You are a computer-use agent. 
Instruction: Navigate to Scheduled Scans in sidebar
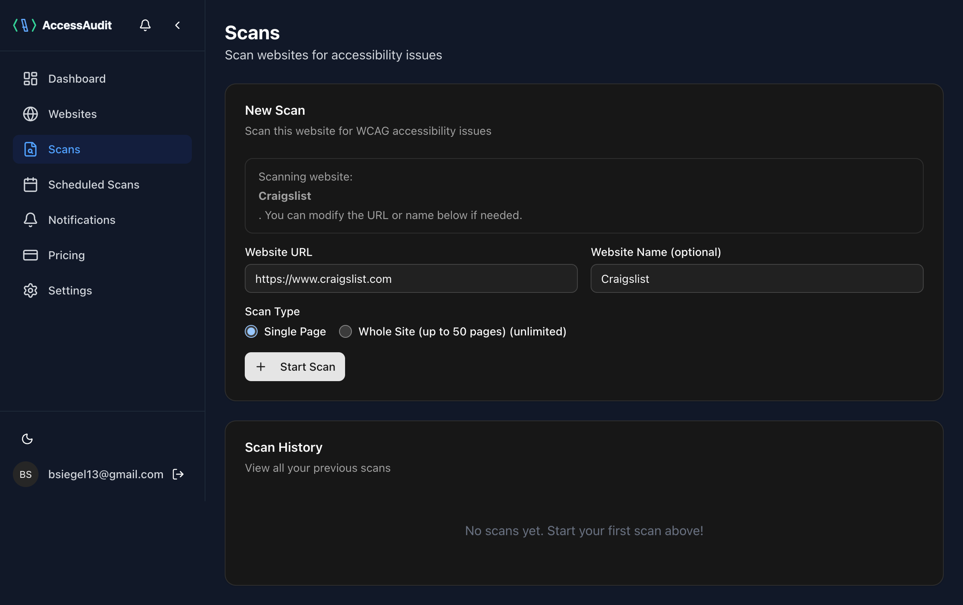pyautogui.click(x=93, y=185)
